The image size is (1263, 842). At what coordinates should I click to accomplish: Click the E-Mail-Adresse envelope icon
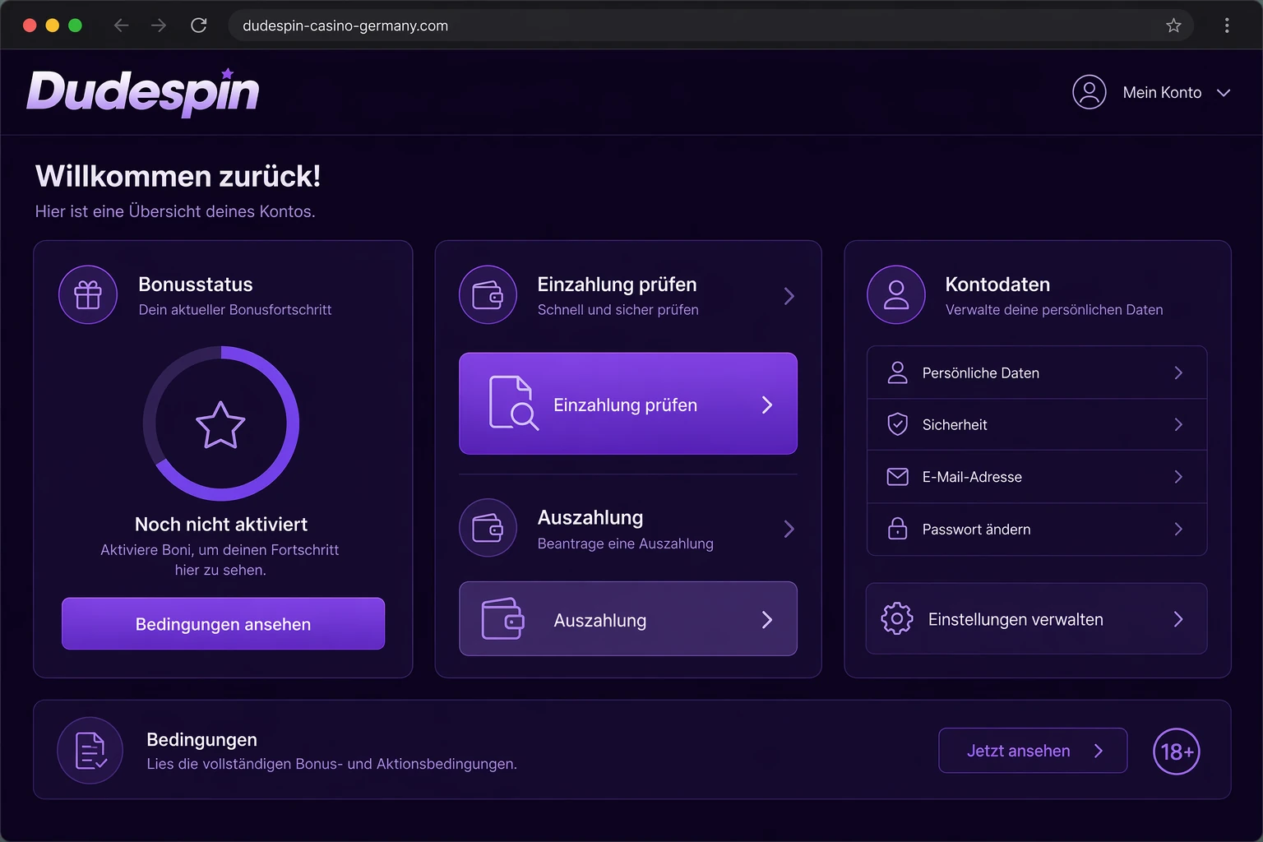[x=898, y=477]
